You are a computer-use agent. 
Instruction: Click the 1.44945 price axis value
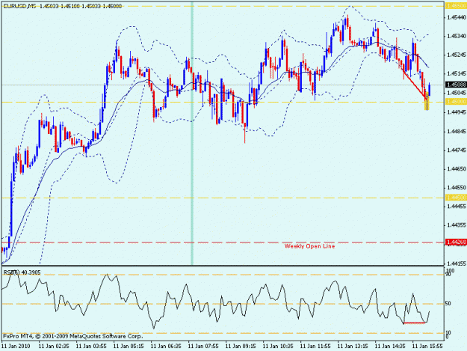click(x=457, y=112)
